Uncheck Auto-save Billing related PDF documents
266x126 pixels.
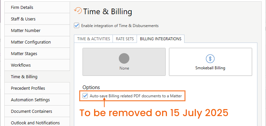click(x=85, y=96)
